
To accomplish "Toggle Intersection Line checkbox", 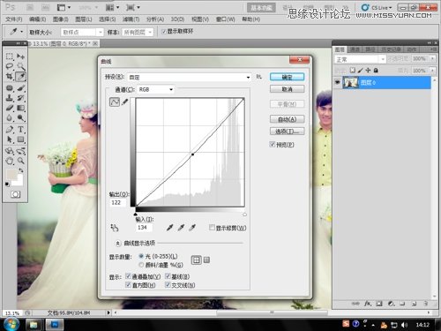I will [x=168, y=284].
